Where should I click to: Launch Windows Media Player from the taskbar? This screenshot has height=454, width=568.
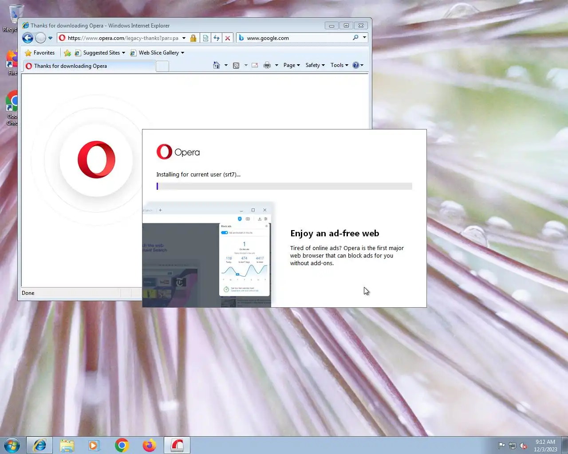tap(94, 445)
